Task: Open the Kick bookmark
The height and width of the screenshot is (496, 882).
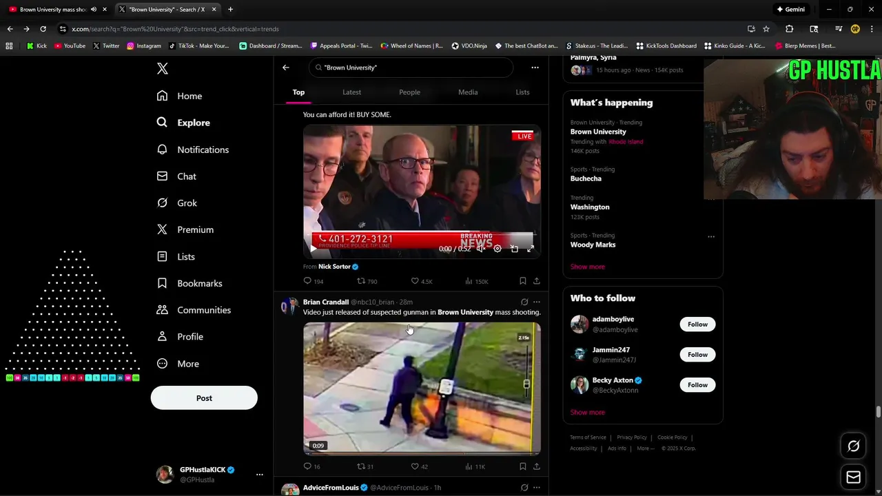Action: (37, 46)
